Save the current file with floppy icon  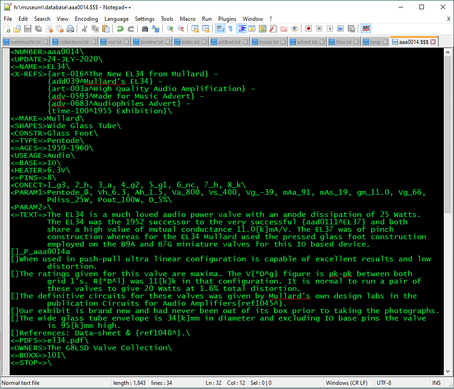coord(27,28)
